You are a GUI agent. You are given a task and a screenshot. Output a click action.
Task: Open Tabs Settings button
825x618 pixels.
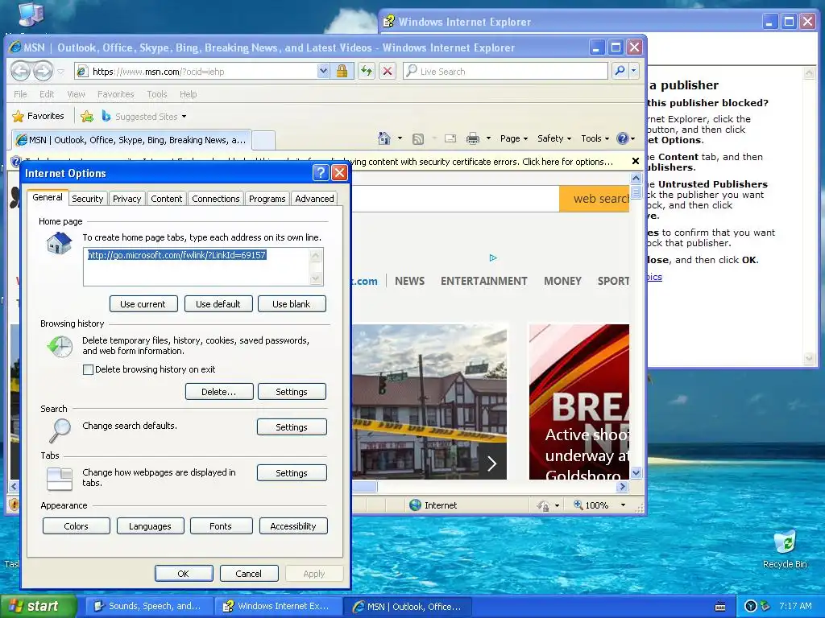pyautogui.click(x=292, y=472)
